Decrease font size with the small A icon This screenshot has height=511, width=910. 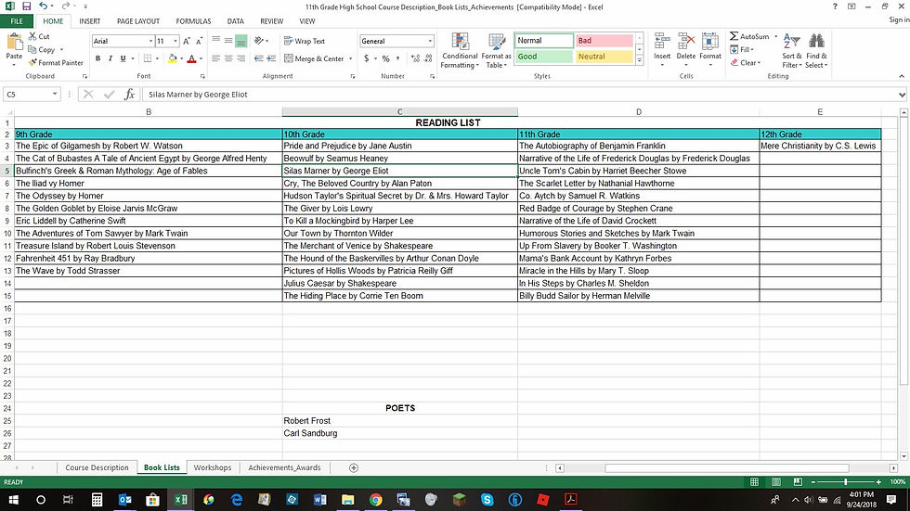pos(199,41)
